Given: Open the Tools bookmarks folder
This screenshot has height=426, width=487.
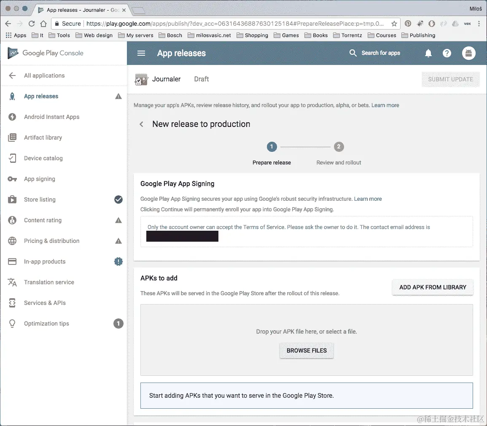Looking at the screenshot, I should click(59, 35).
